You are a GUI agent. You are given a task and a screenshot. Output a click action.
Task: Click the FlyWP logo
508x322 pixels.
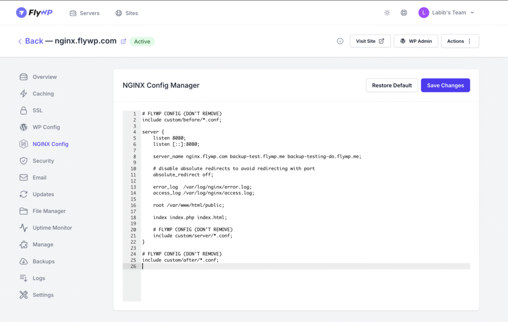coord(34,12)
